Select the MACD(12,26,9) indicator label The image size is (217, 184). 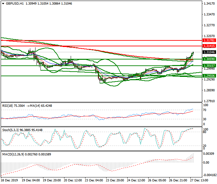pyautogui.click(x=27, y=154)
